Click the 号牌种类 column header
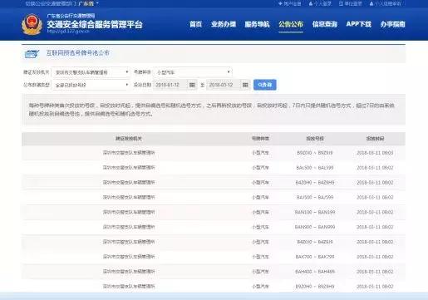428x300 pixels. click(x=260, y=139)
